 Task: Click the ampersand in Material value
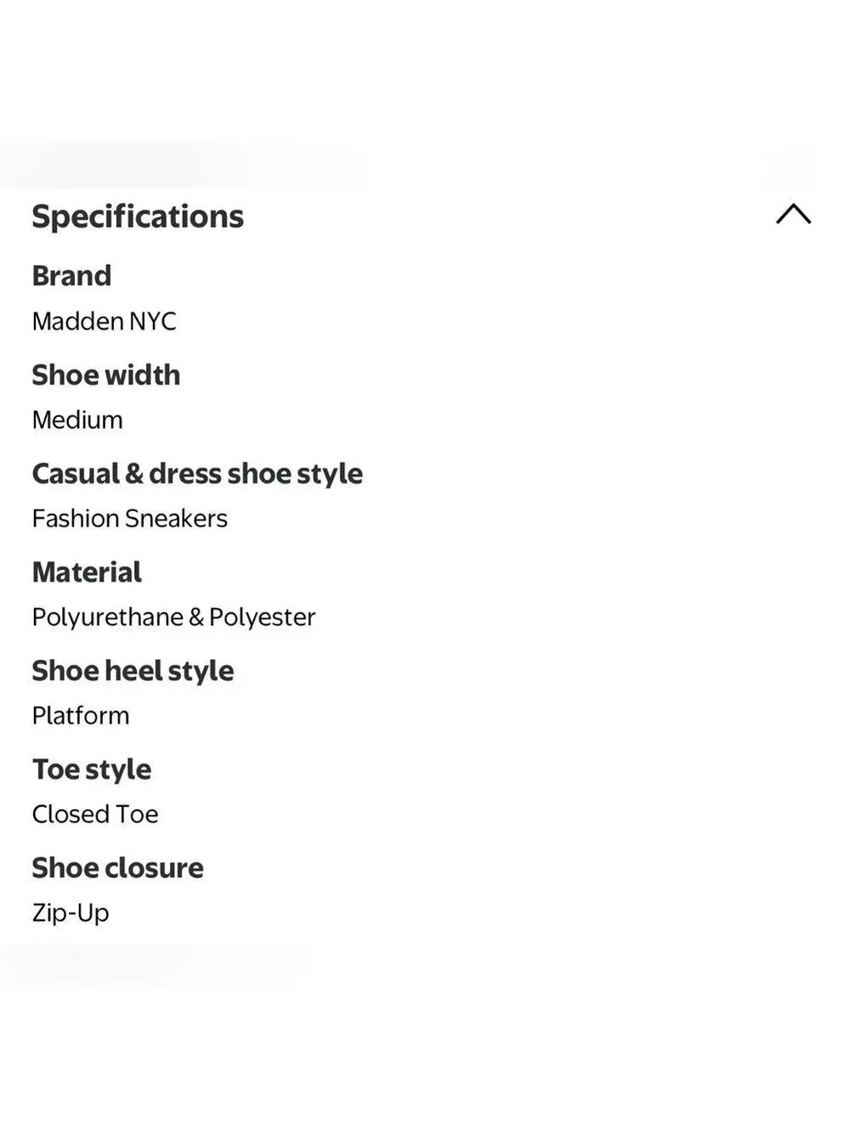click(196, 617)
